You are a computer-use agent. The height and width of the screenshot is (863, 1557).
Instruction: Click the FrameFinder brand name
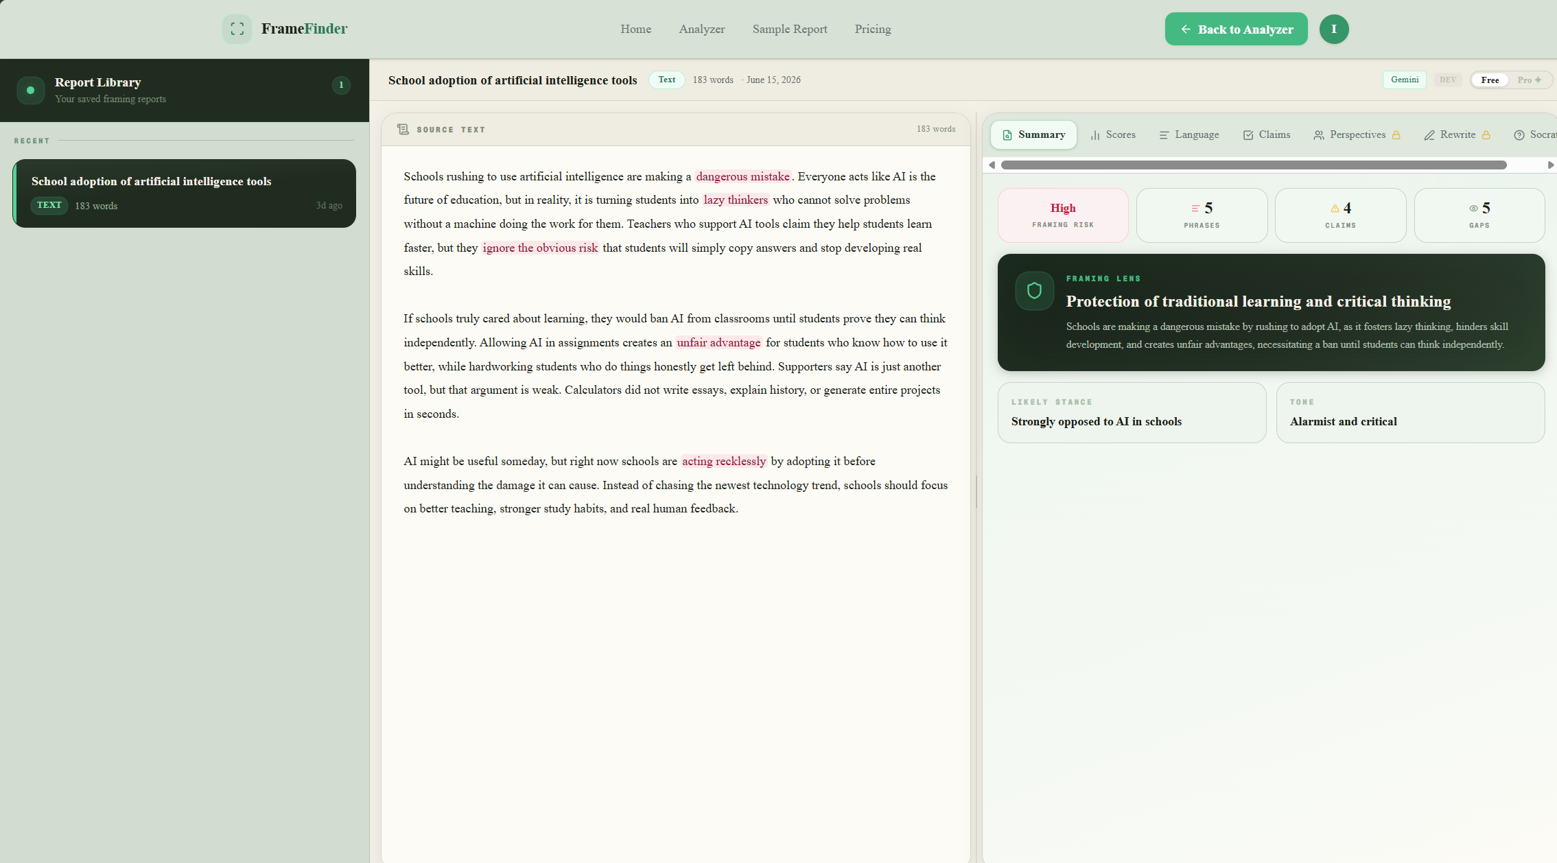click(304, 29)
